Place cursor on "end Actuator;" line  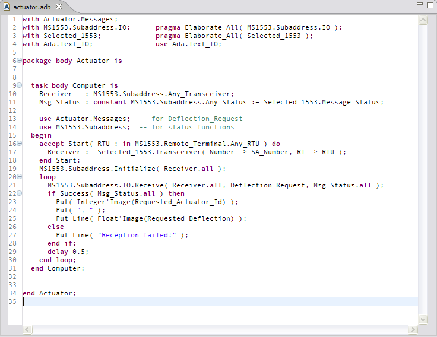(49, 293)
